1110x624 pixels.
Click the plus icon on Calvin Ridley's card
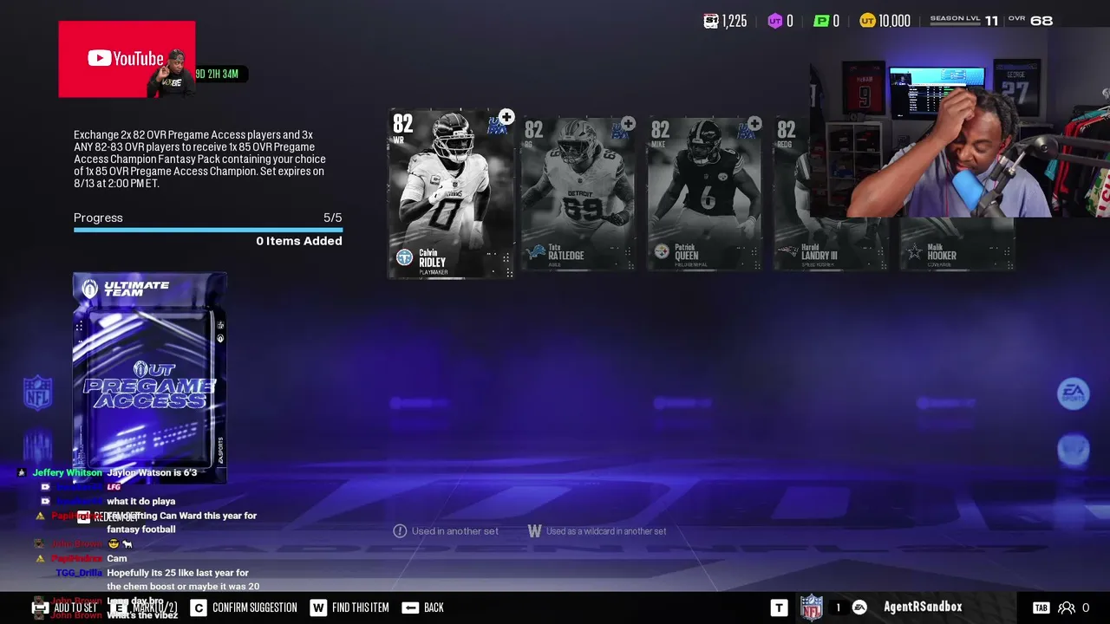pos(506,117)
